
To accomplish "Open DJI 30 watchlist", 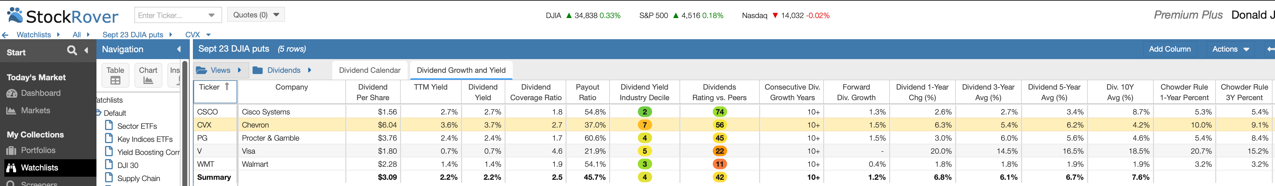I will tap(122, 165).
